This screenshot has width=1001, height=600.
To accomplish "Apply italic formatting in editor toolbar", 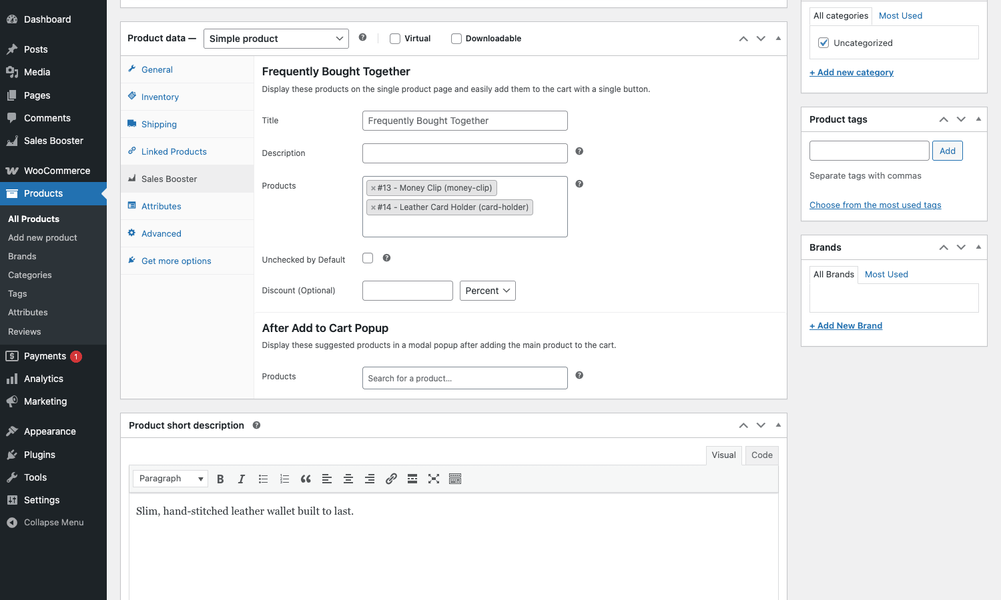I will [x=242, y=479].
